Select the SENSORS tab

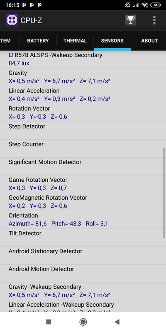(112, 41)
